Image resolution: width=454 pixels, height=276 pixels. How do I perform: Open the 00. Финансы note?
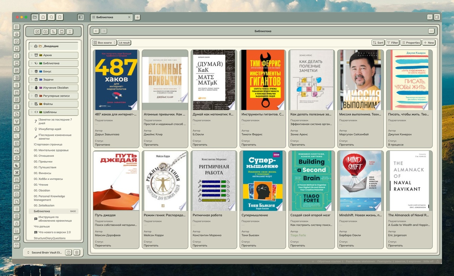click(x=43, y=173)
